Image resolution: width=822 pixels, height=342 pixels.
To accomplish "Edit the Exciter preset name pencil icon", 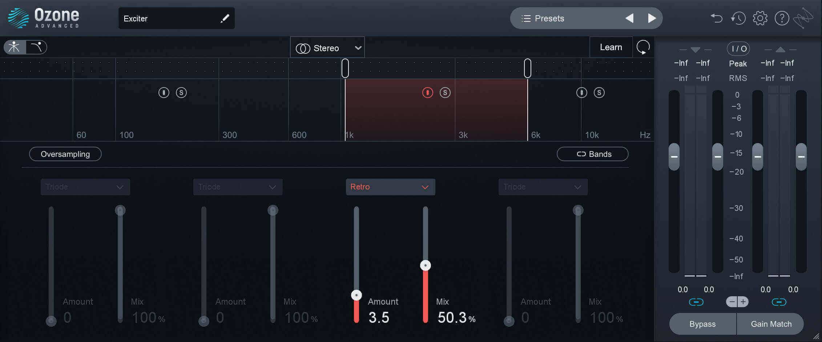I will click(x=225, y=18).
